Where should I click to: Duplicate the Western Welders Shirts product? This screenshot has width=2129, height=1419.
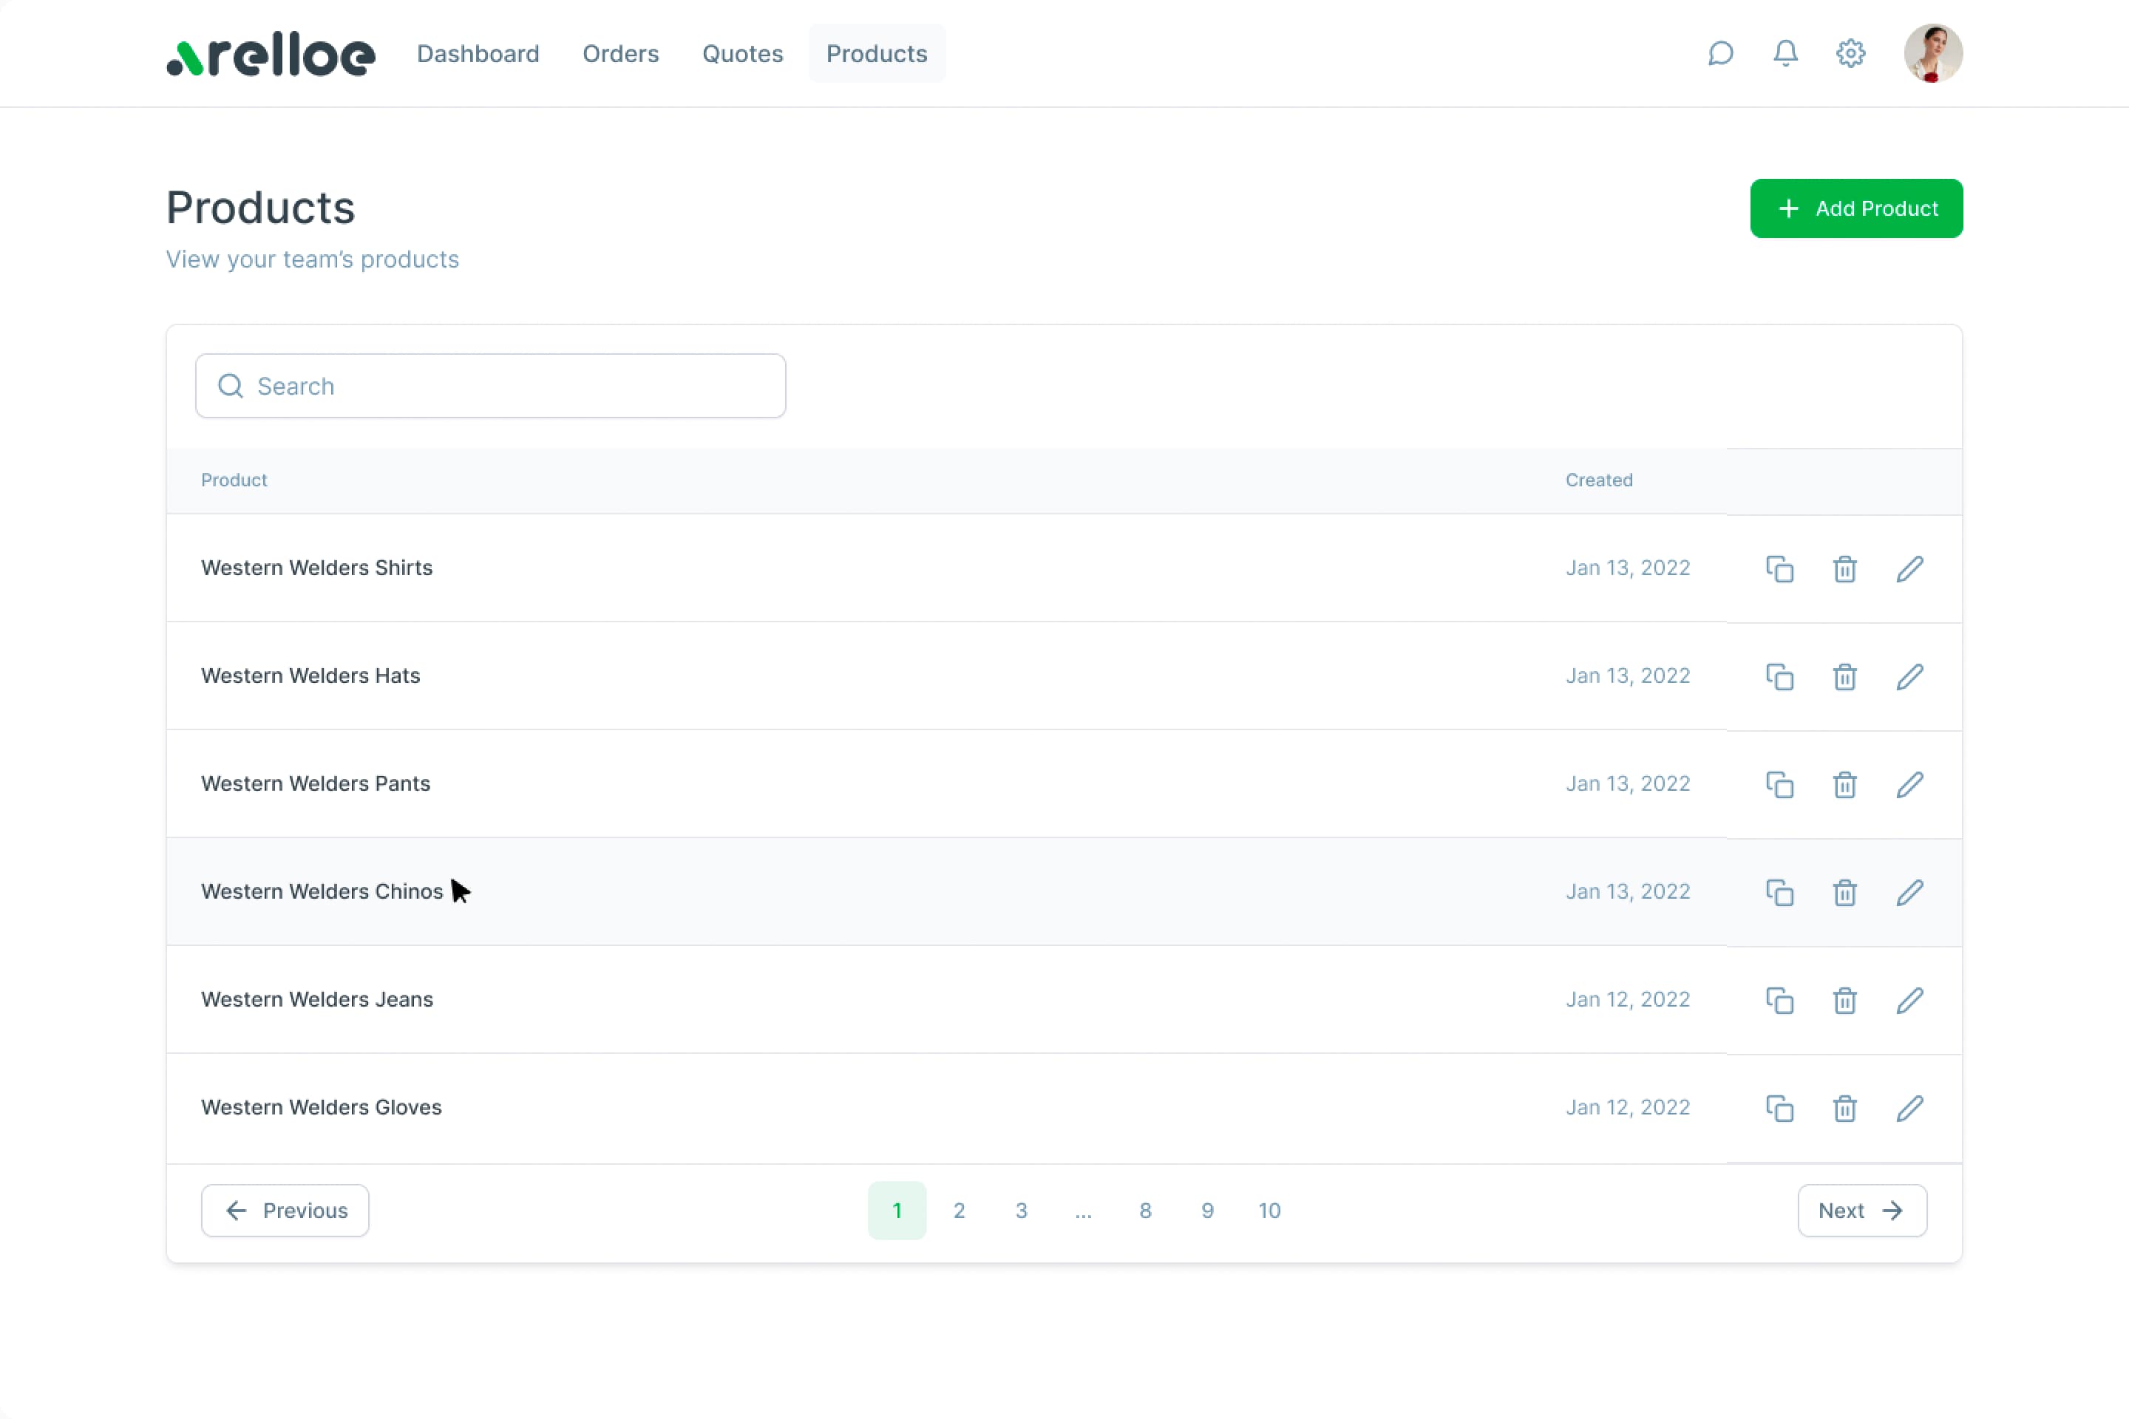tap(1779, 568)
